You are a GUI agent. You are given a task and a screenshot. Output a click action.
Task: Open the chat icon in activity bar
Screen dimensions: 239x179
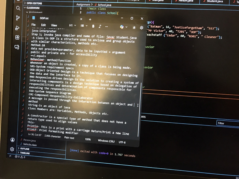click(17, 47)
